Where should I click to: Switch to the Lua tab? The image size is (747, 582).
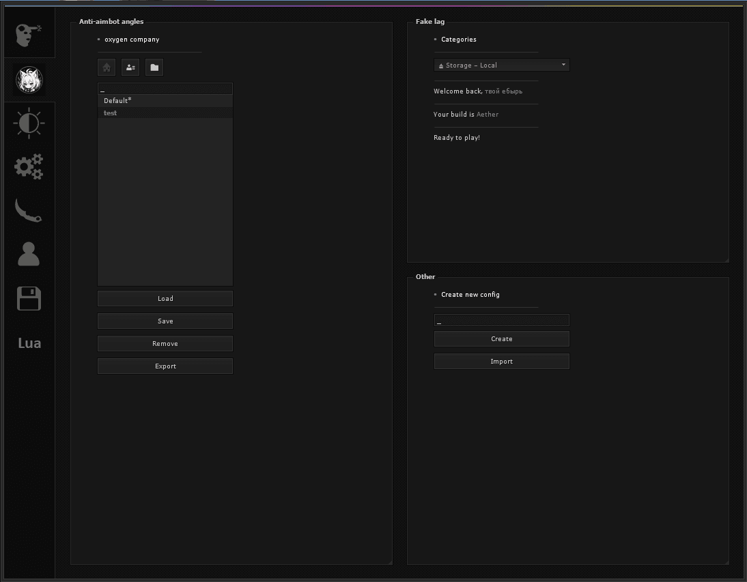coord(29,343)
